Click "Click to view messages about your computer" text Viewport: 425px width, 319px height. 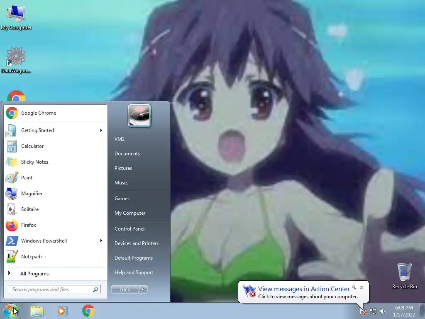click(x=308, y=297)
